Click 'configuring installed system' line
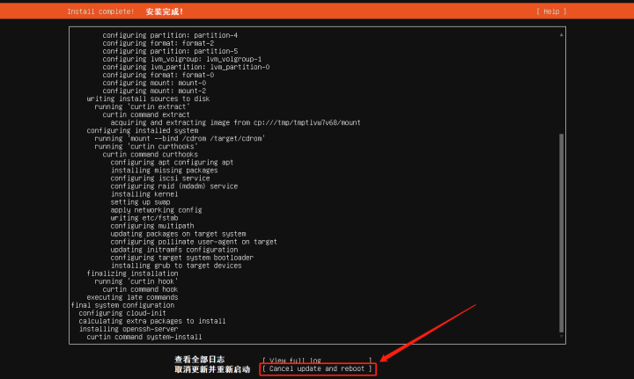The height and width of the screenshot is (379, 634). coord(143,130)
